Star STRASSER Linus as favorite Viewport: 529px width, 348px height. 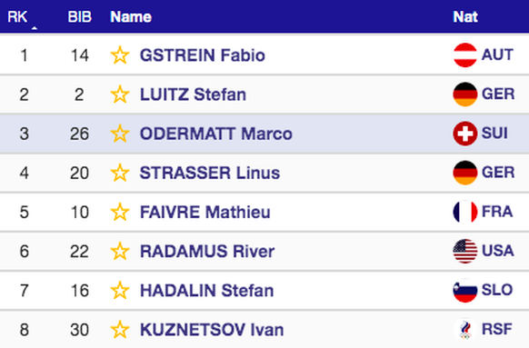tap(120, 173)
